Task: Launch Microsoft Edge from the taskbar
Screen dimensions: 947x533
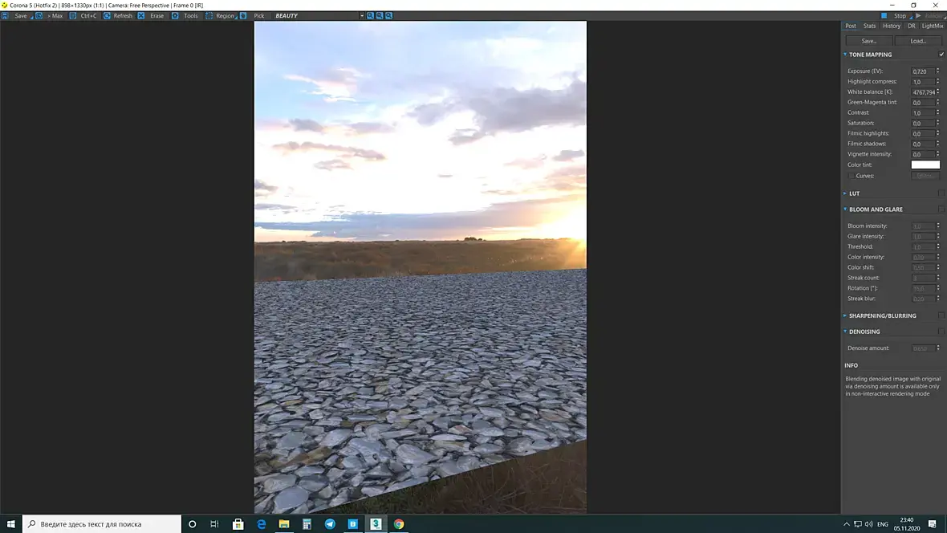Action: coord(261,524)
